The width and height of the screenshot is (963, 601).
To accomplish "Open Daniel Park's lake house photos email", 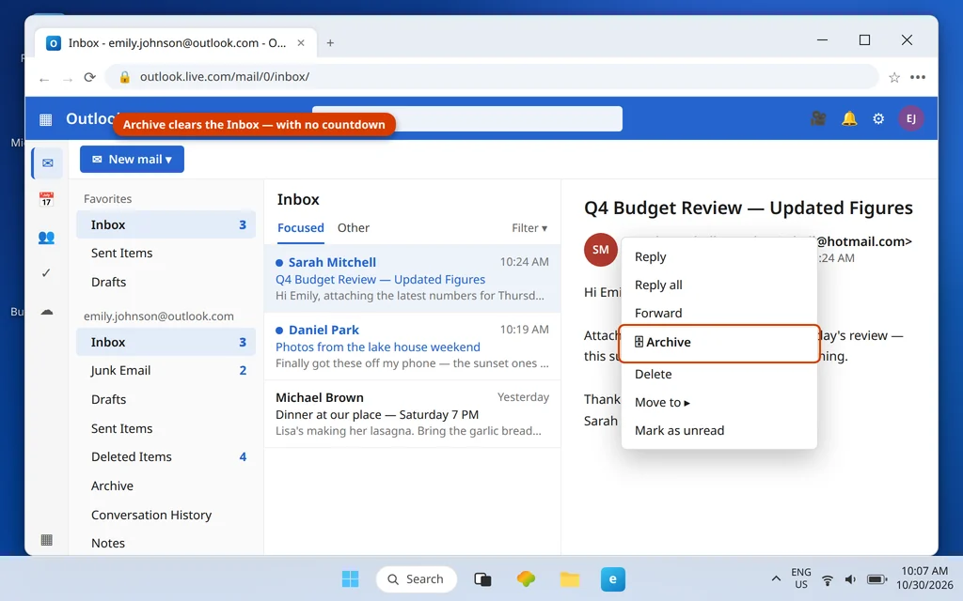I will [x=412, y=347].
